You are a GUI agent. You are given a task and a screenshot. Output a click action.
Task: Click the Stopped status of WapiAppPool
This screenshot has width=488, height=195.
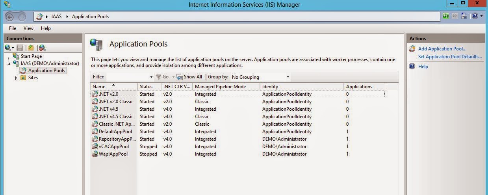click(148, 154)
